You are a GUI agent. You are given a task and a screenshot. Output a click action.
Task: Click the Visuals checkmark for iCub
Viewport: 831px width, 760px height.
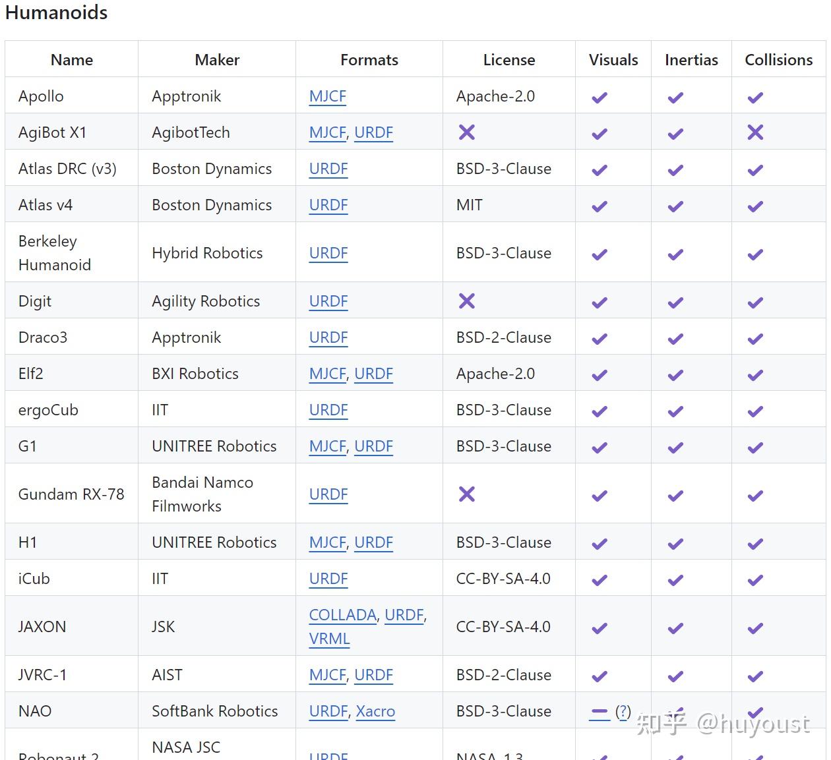click(x=600, y=580)
